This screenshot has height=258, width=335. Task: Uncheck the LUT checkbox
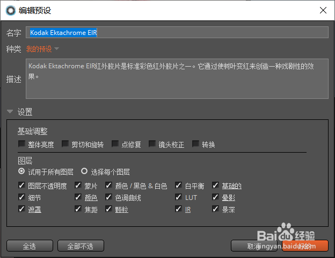[x=178, y=197]
